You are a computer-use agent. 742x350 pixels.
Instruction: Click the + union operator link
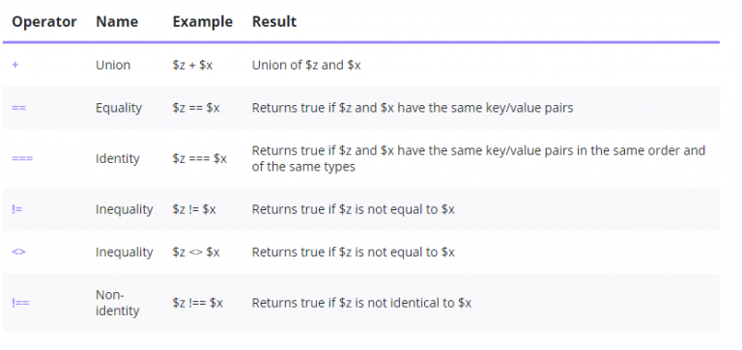coord(15,65)
